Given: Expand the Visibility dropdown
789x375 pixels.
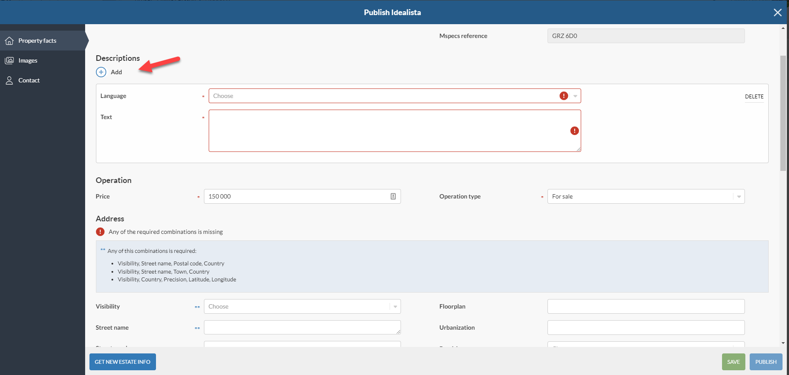Looking at the screenshot, I should [x=302, y=306].
